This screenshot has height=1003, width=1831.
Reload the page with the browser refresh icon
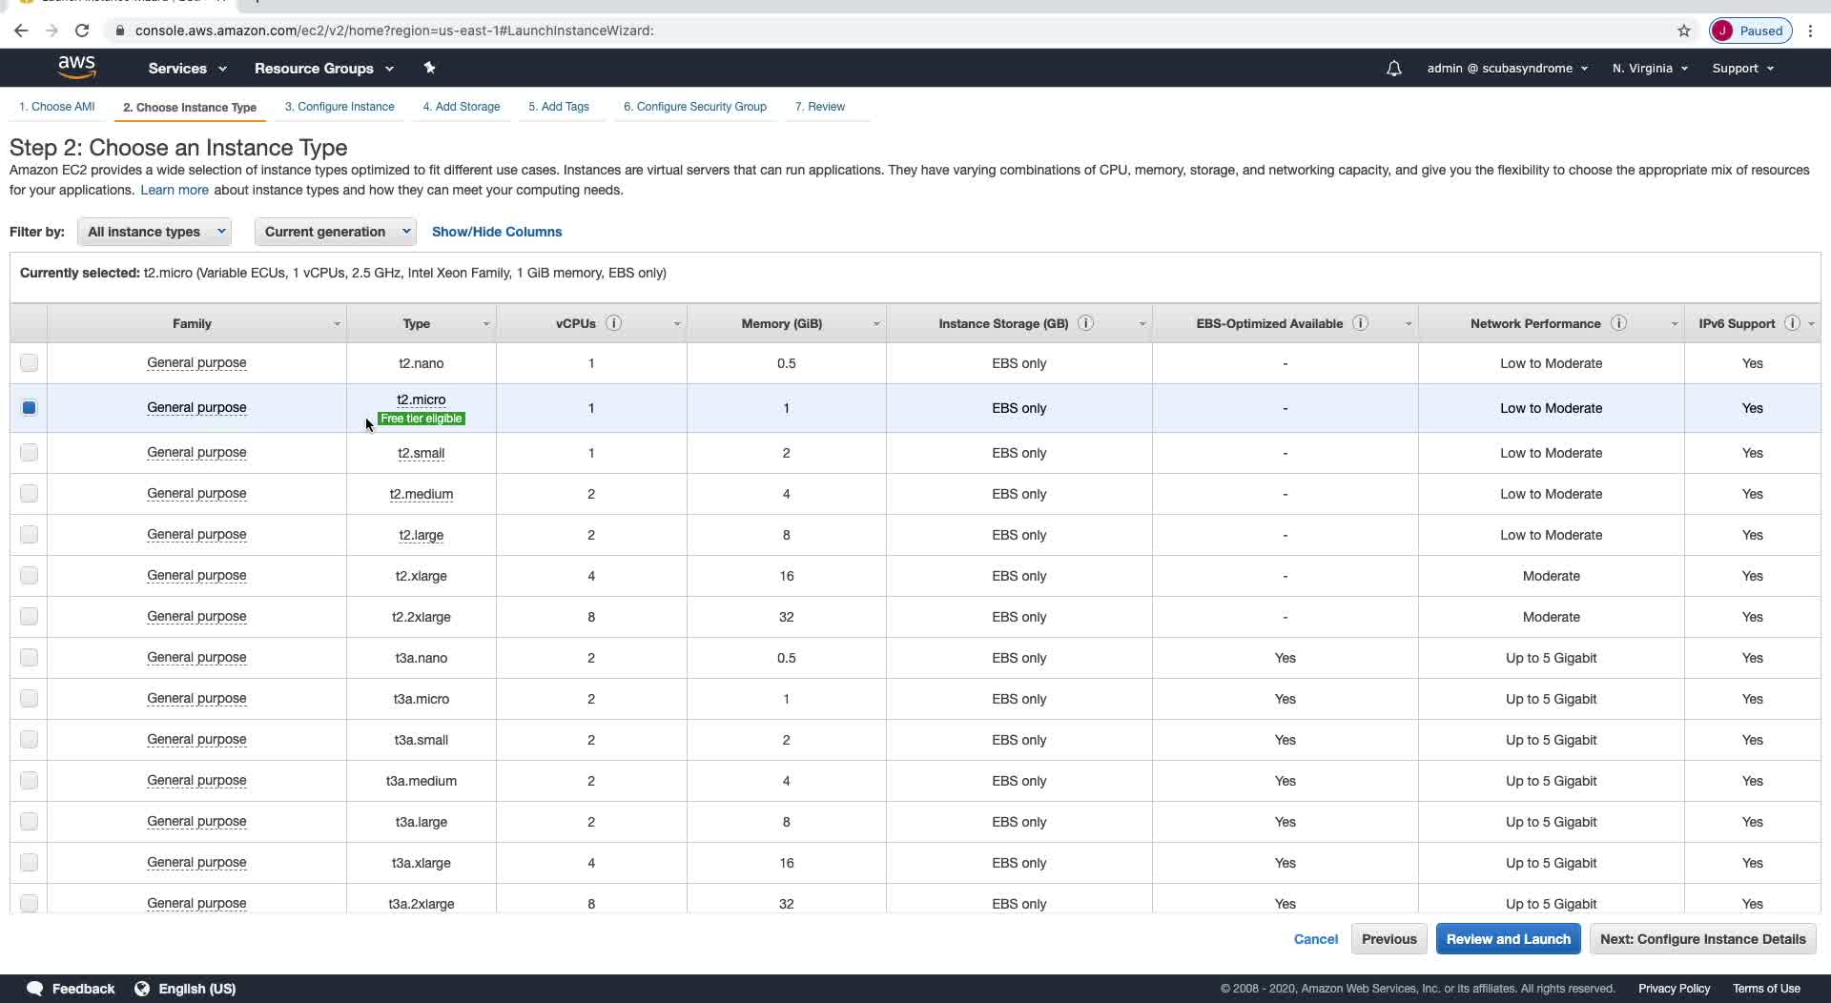click(x=82, y=31)
